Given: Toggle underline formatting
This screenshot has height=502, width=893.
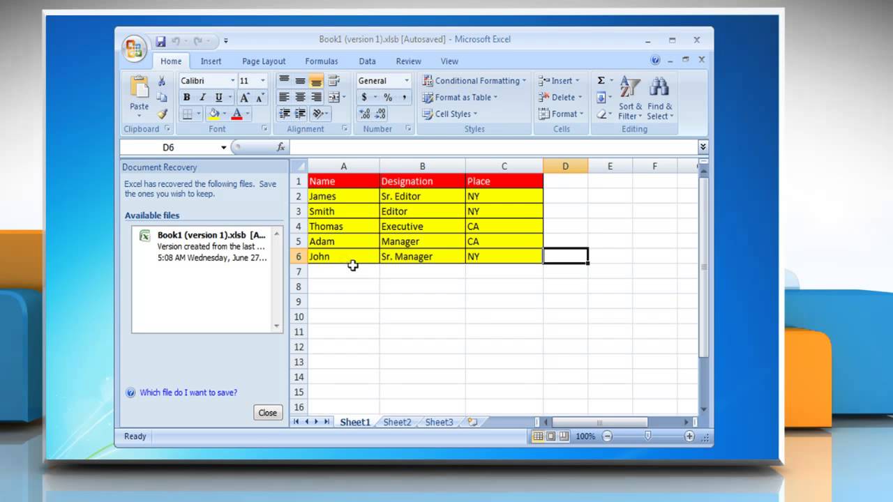Looking at the screenshot, I should (x=218, y=98).
